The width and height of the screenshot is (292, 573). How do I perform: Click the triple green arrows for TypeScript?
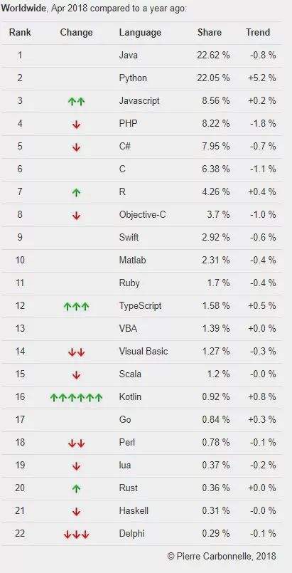click(76, 306)
